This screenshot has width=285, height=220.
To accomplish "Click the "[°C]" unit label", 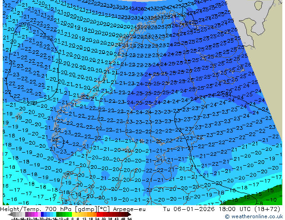I will click(103, 209).
